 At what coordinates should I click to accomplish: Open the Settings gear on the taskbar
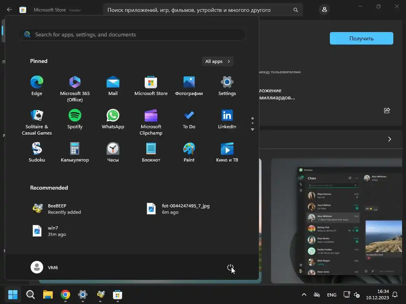coord(83,294)
